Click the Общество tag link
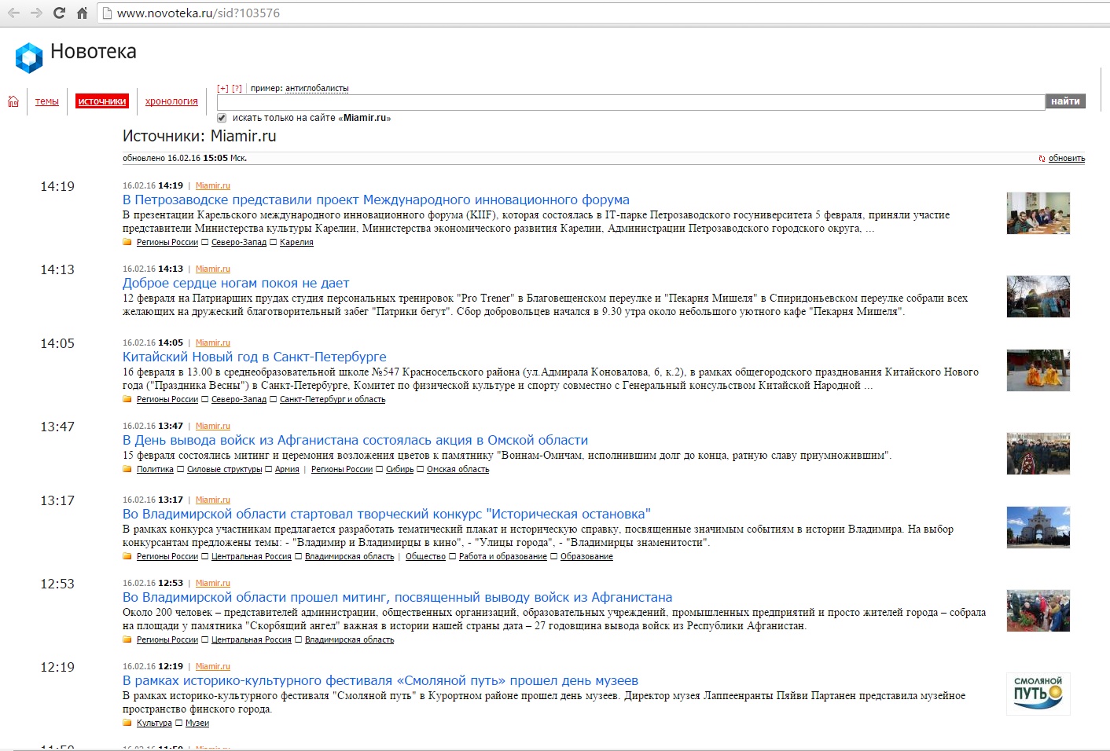Image resolution: width=1110 pixels, height=751 pixels. pyautogui.click(x=425, y=556)
